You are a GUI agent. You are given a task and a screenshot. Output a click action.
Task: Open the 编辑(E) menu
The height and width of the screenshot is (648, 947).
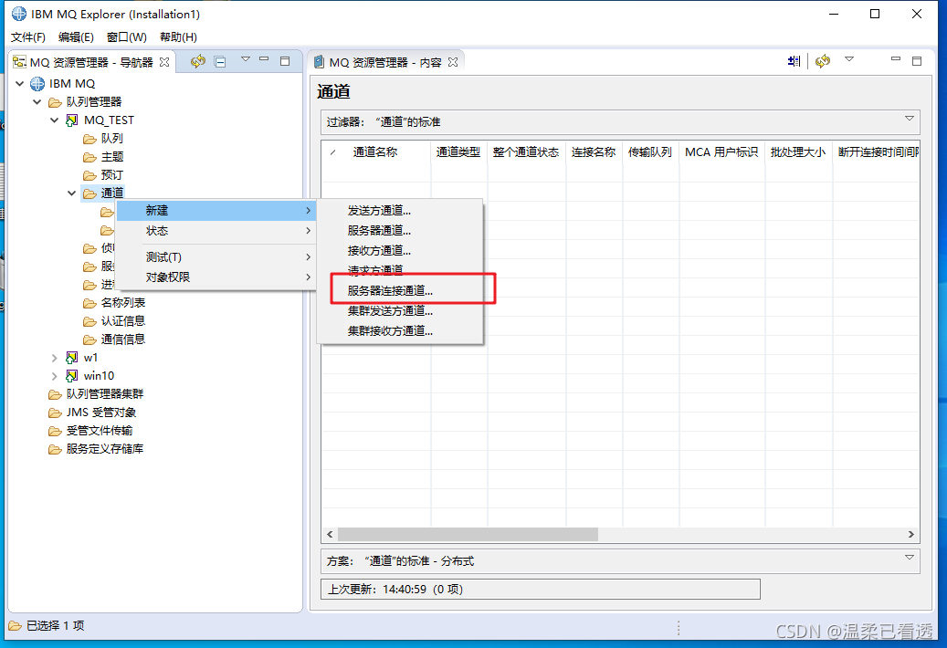click(76, 37)
